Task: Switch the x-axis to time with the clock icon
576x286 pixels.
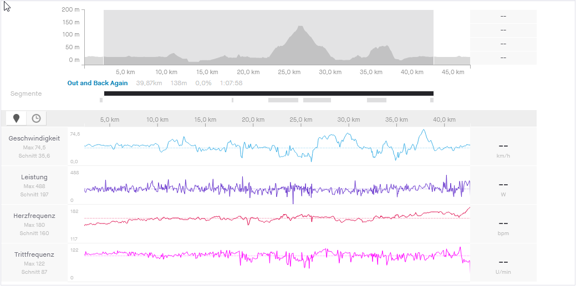Action: click(x=36, y=118)
